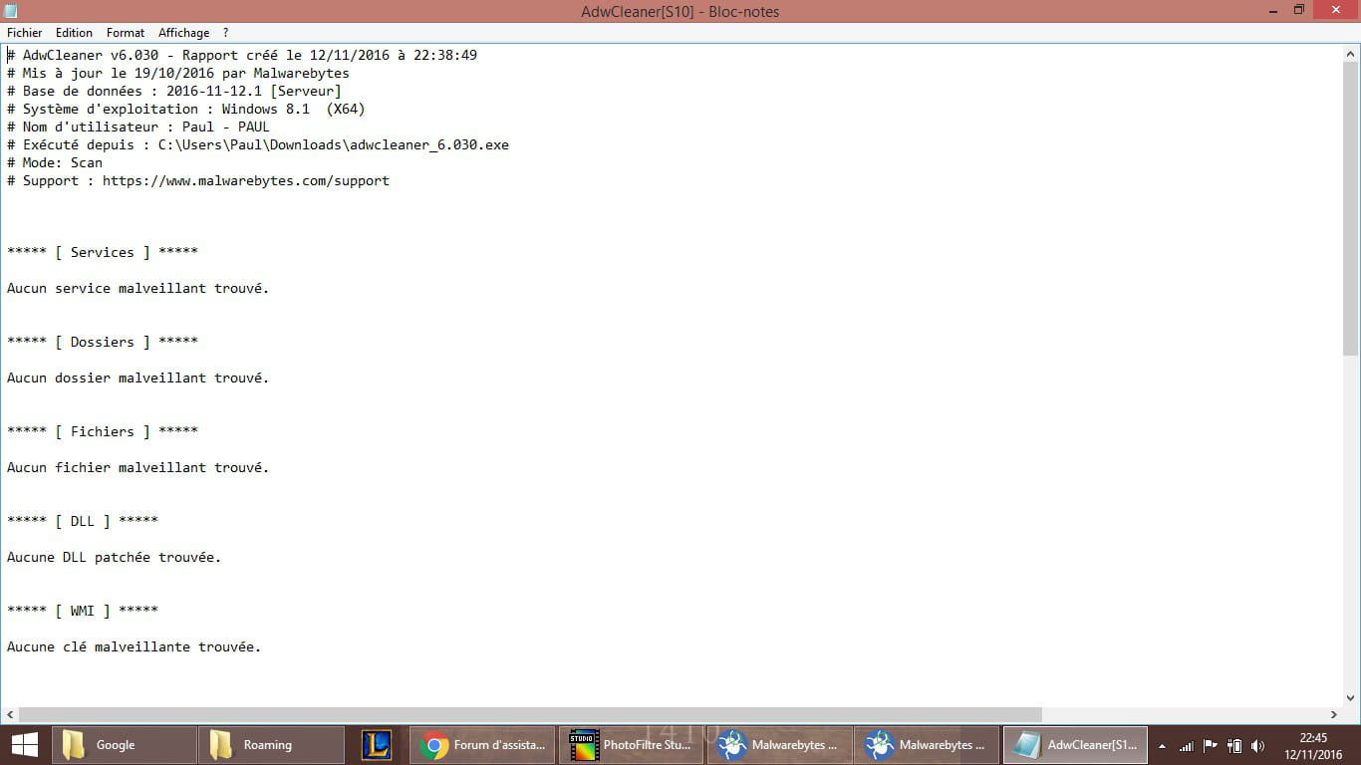Open the Affichage menu
1361x765 pixels.
pos(183,33)
